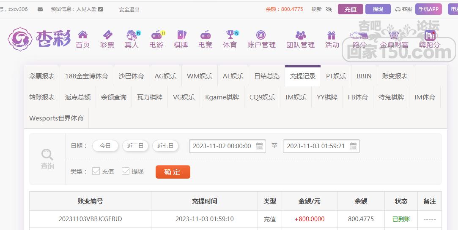458x230 pixels.
Task: Open the 真人 live casino icon
Action: click(x=133, y=35)
